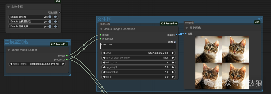Click the top_p value 0.9
271x94 pixels.
[x=167, y=77]
